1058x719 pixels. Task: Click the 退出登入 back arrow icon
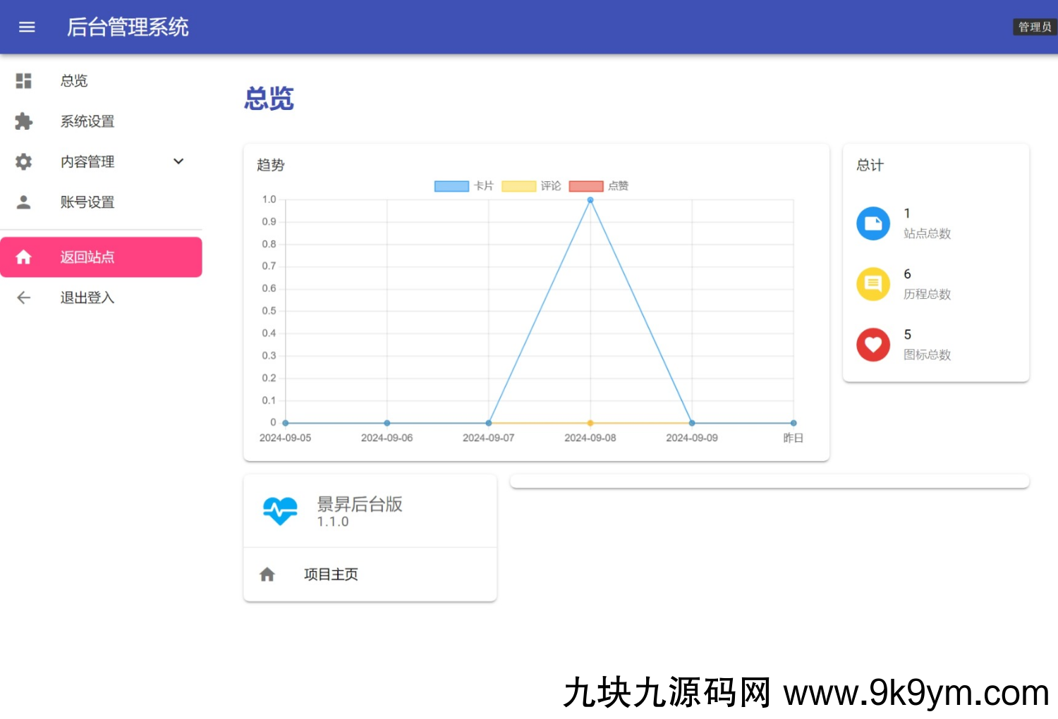coord(23,297)
